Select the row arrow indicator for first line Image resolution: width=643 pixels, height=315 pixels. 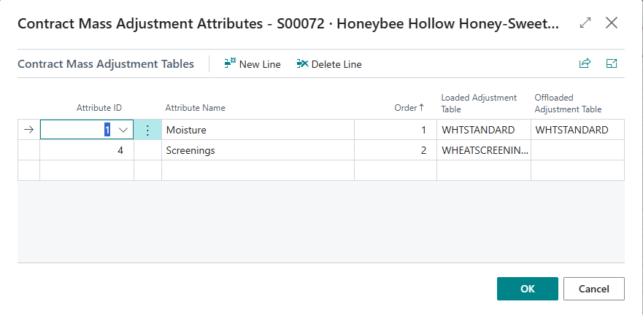pos(28,130)
